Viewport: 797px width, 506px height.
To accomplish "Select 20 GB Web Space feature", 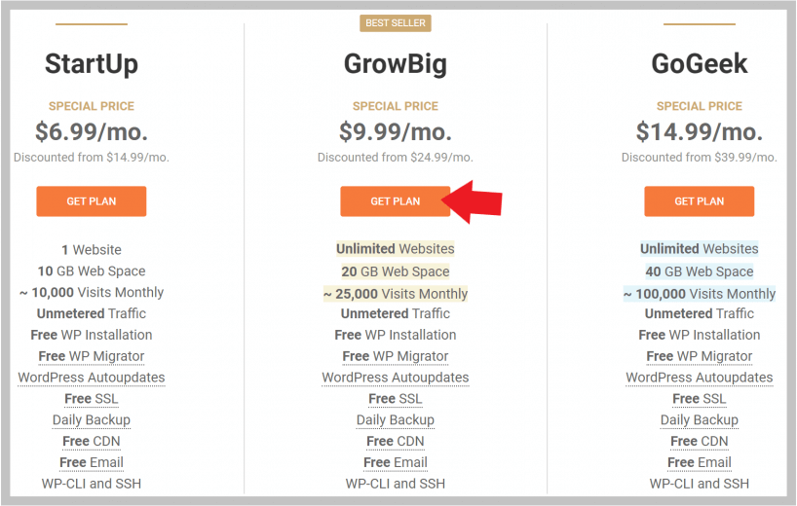I will pos(396,271).
